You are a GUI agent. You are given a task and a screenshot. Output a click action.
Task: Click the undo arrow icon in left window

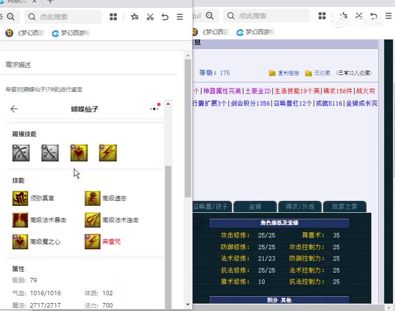click(x=165, y=17)
